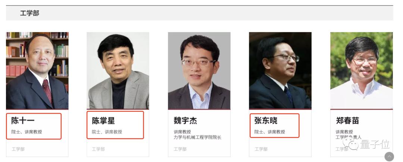This screenshot has width=403, height=162.
Task: Click 工学部 tag under 魏宇杰
Action: [180, 149]
